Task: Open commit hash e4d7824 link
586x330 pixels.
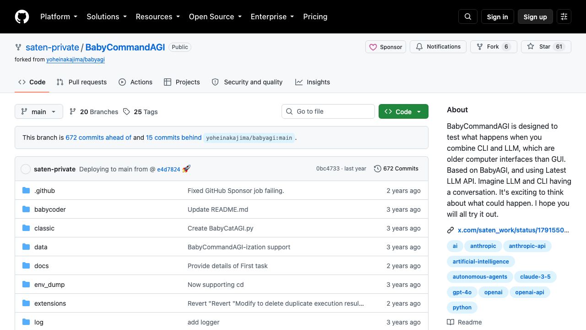Action: click(168, 170)
